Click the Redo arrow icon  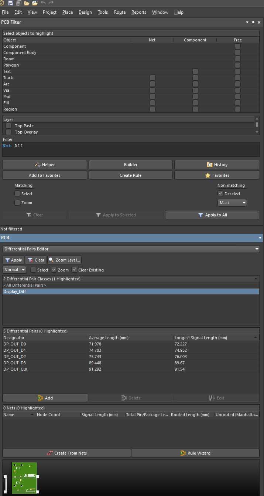pyautogui.click(x=51, y=3)
